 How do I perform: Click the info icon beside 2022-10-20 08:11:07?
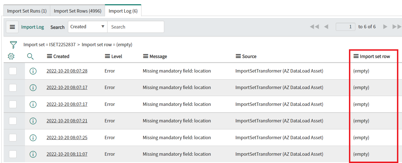pos(33,154)
